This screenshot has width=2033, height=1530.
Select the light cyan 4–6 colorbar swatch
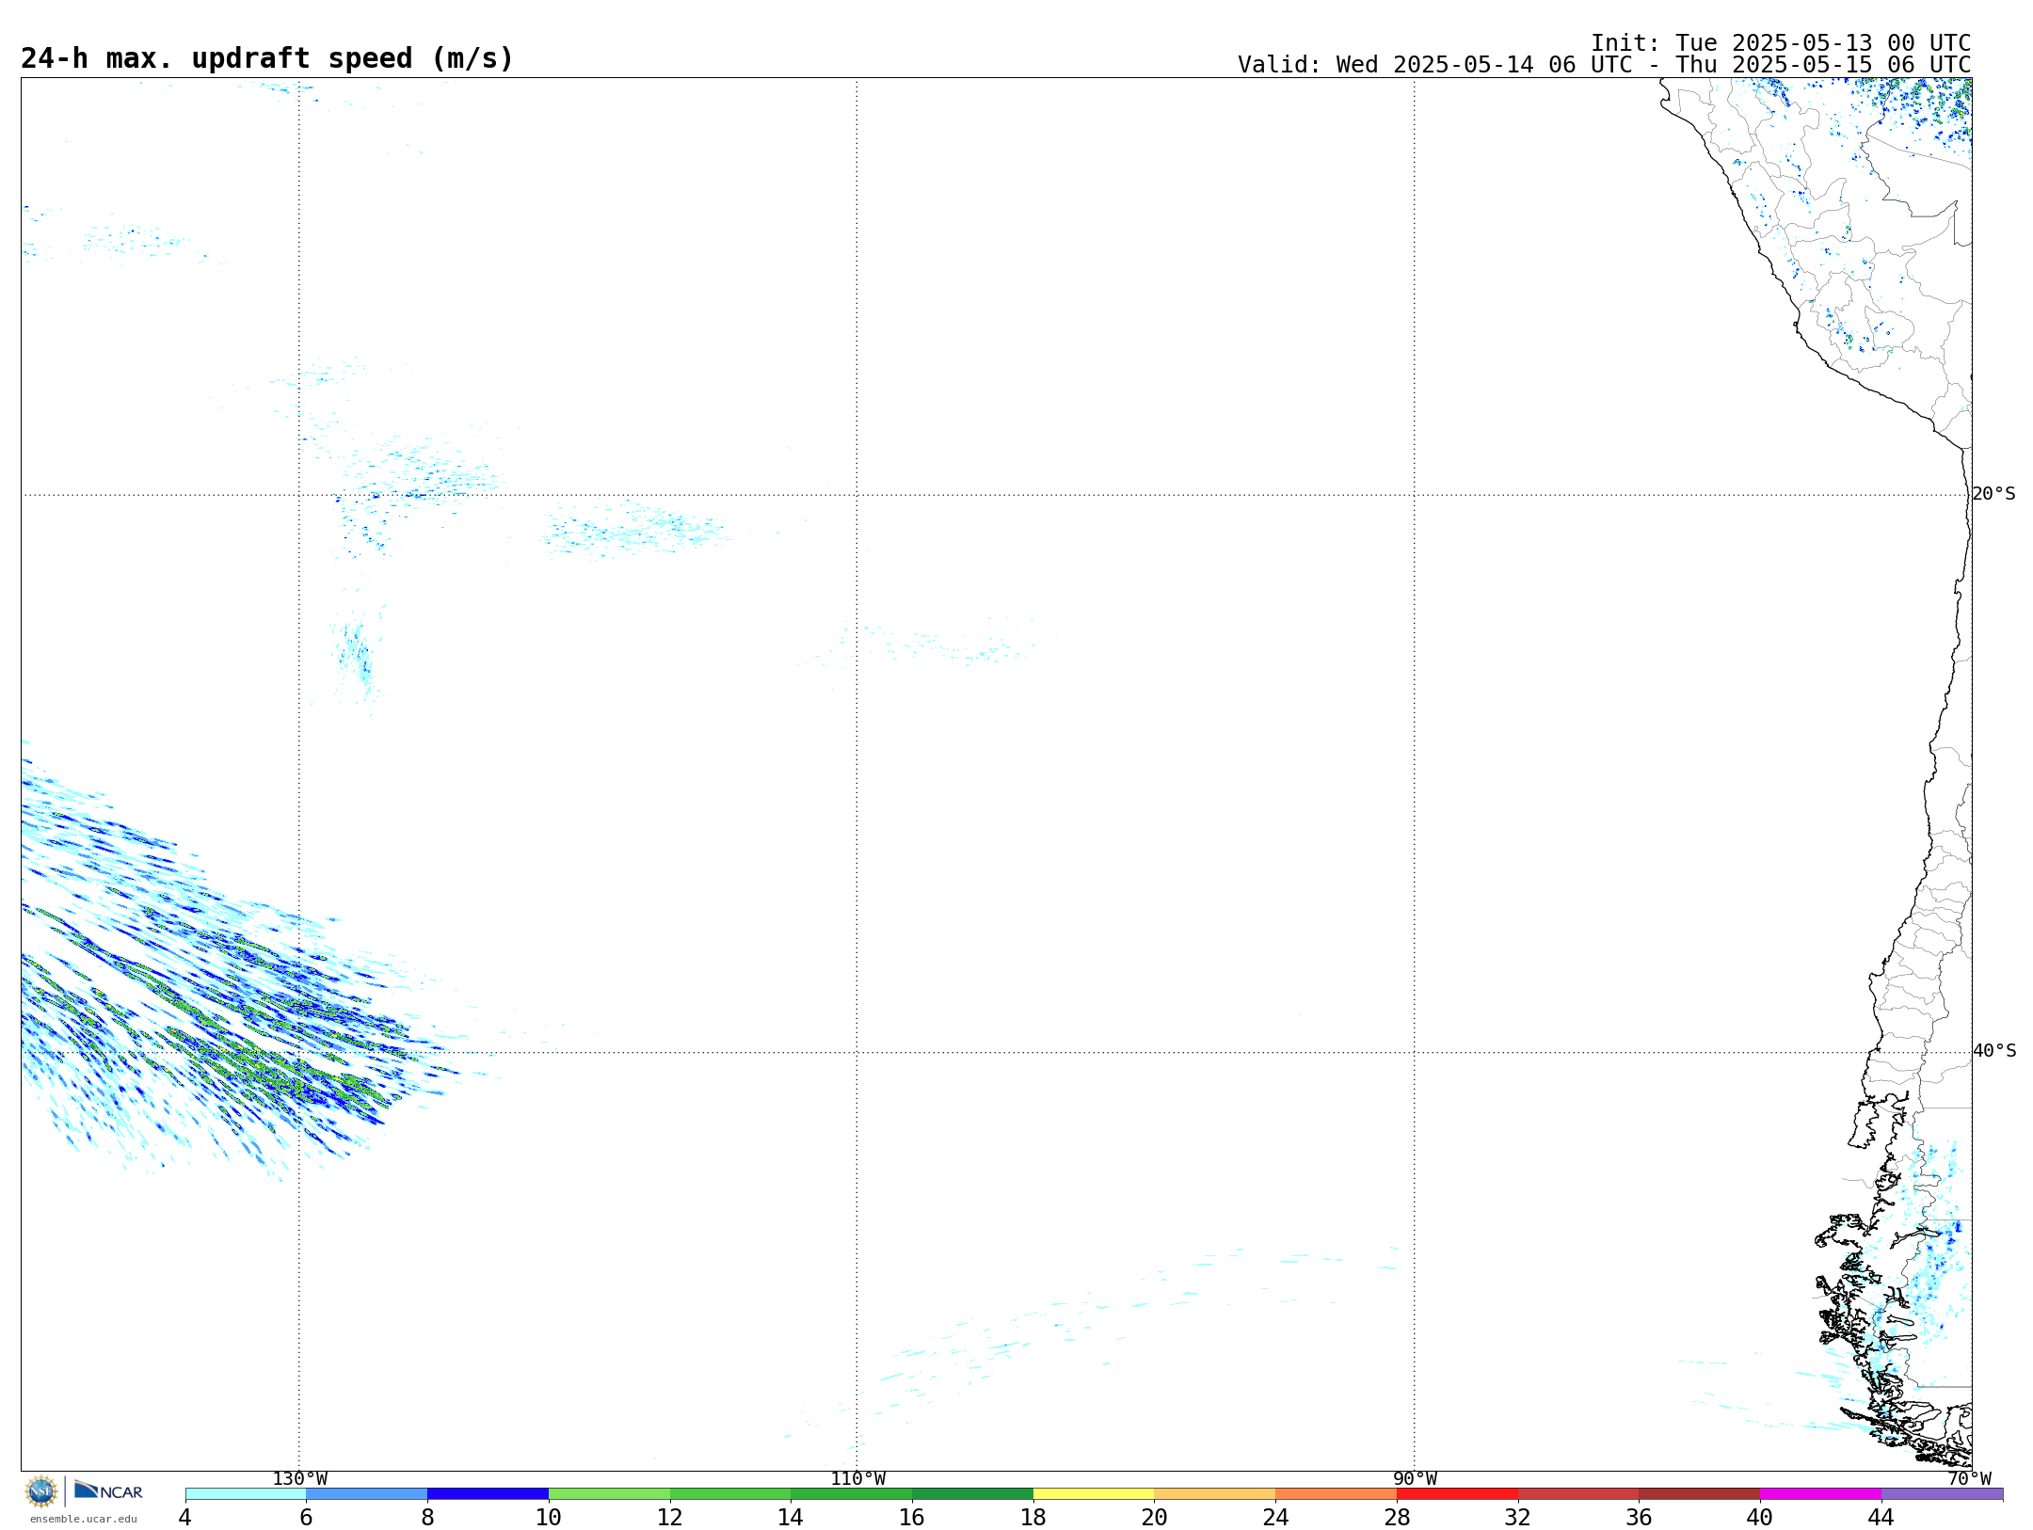[x=246, y=1494]
